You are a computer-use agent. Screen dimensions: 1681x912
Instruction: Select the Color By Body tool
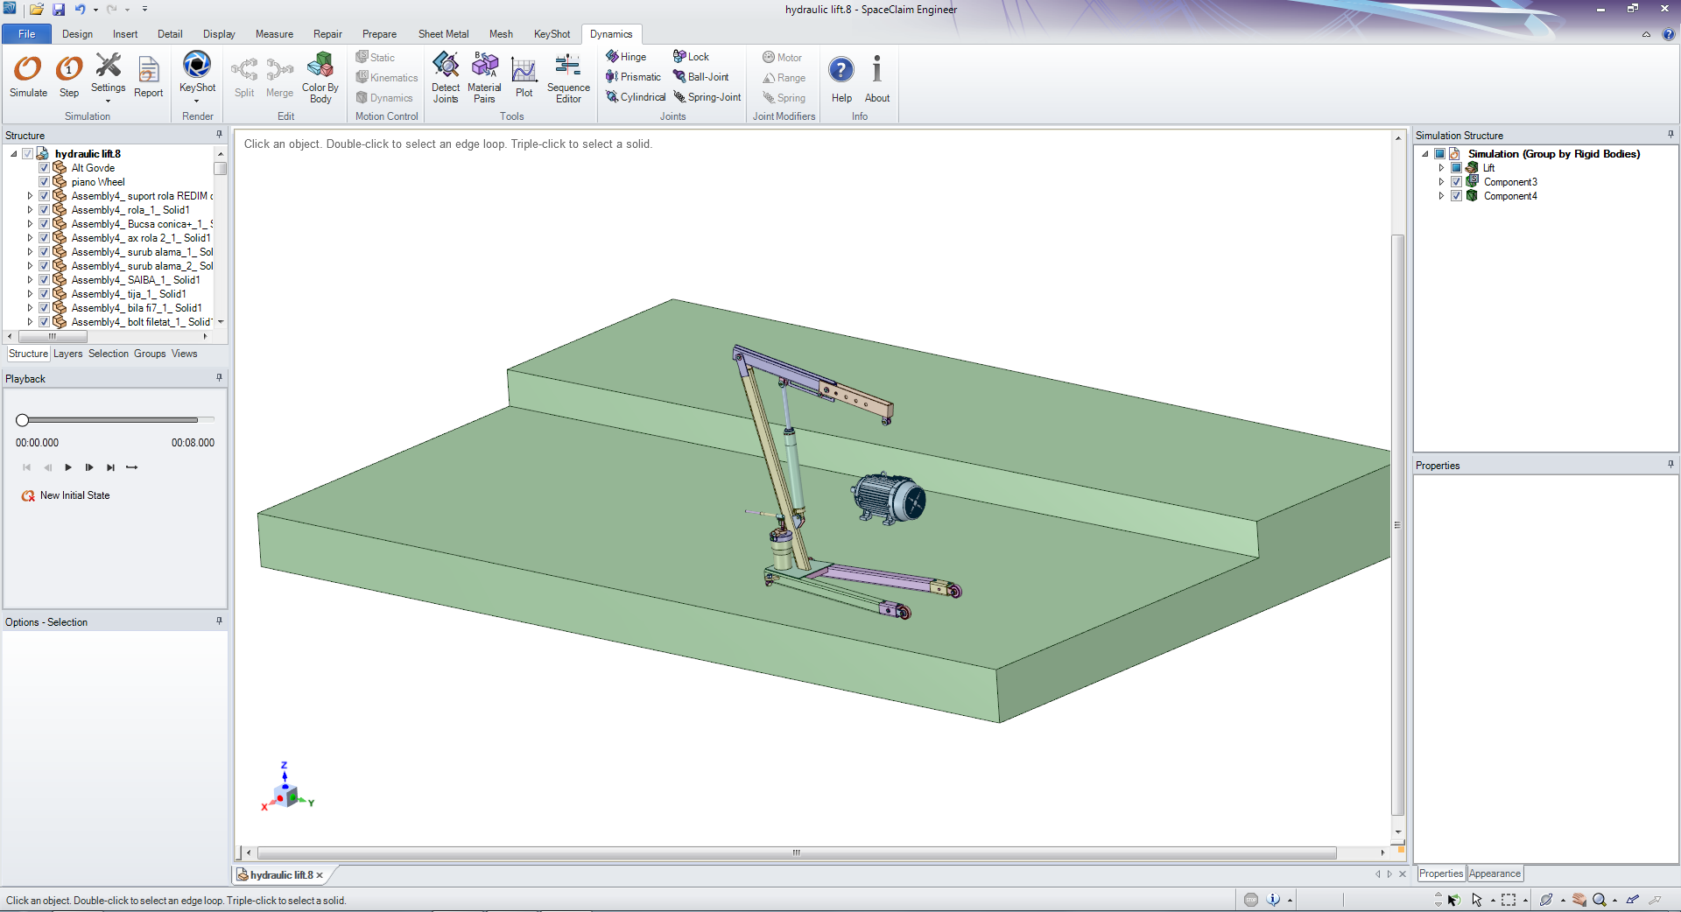tap(319, 77)
